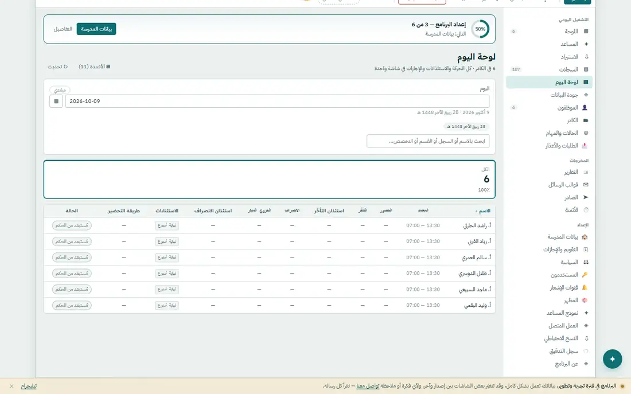This screenshot has height=394, width=631.
Task: Click the الطلبات والأعذار inbox icon
Action: coord(585,146)
